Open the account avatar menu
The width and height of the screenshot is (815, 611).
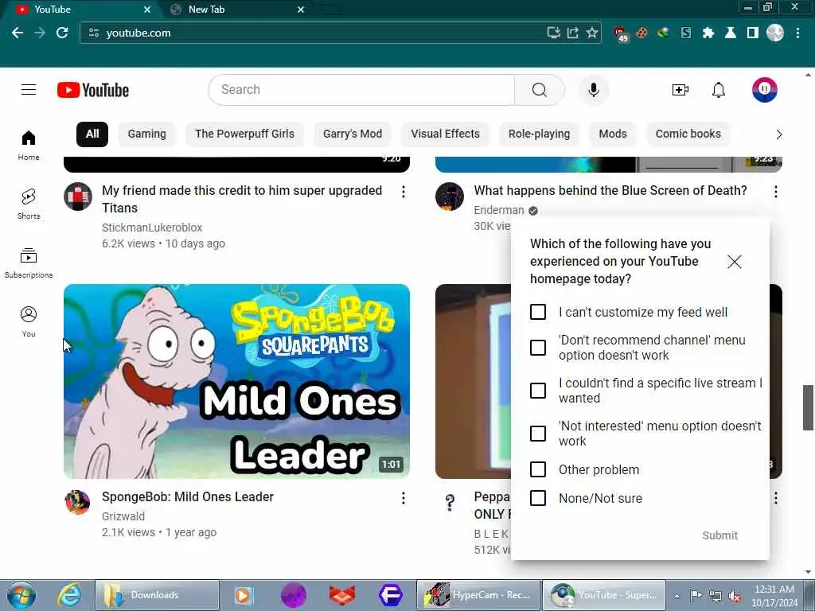click(765, 90)
